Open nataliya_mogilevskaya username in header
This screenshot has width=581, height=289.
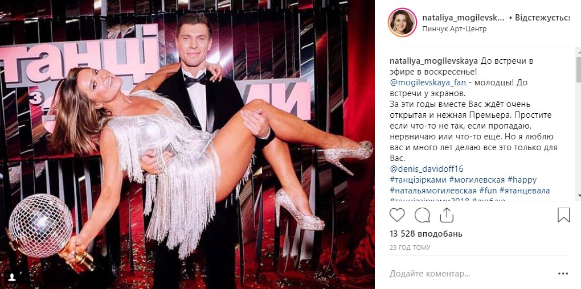(463, 18)
